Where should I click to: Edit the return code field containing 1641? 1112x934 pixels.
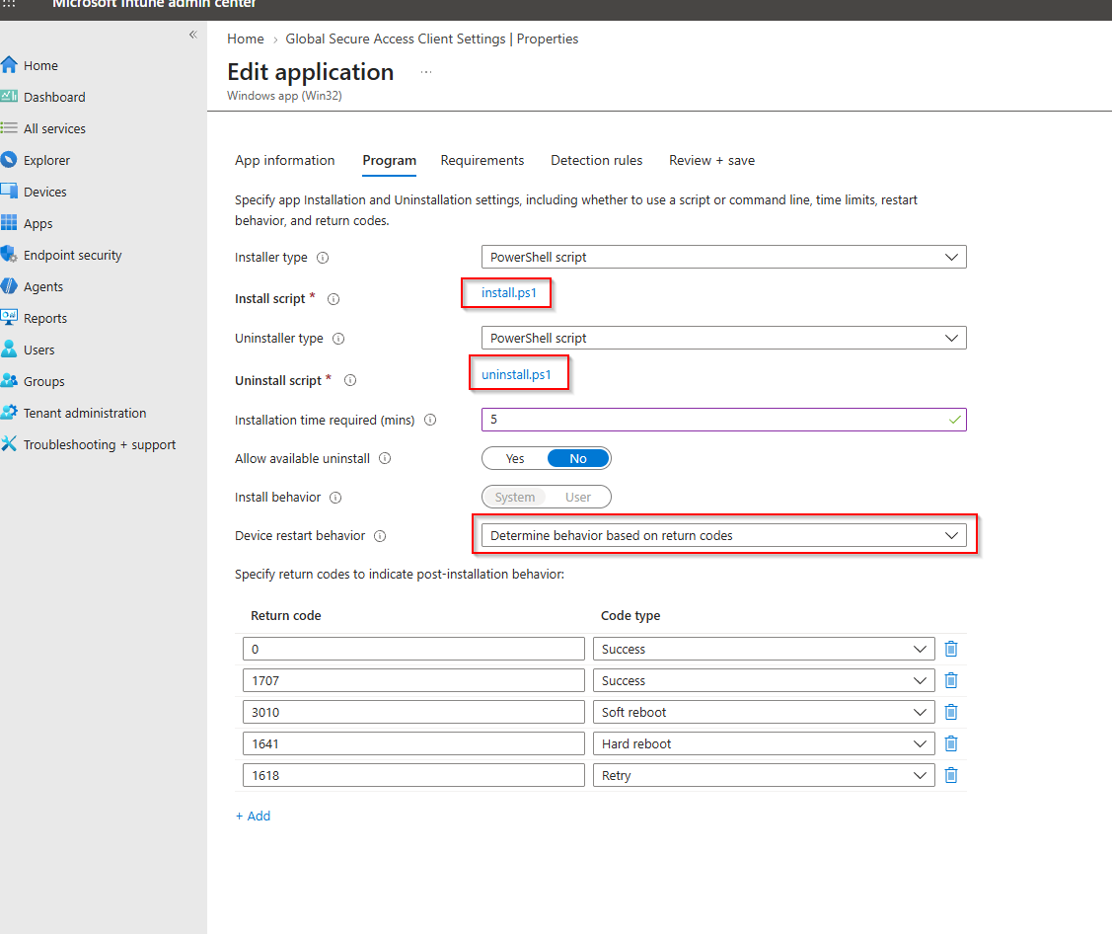[413, 743]
